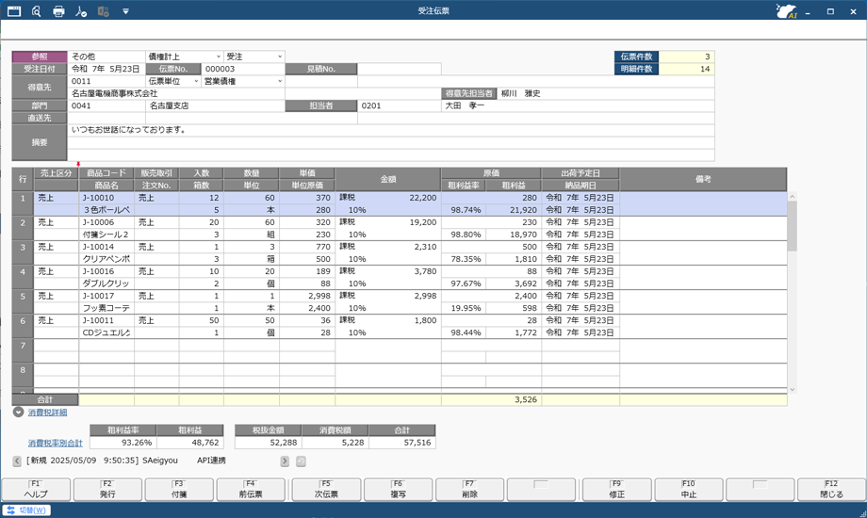Open the 消費税率別合計 link
The height and width of the screenshot is (518, 867).
[x=55, y=443]
